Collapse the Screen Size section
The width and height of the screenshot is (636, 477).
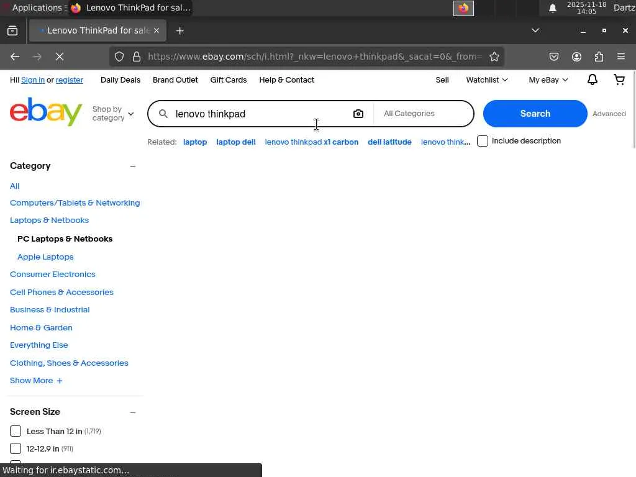(x=133, y=412)
